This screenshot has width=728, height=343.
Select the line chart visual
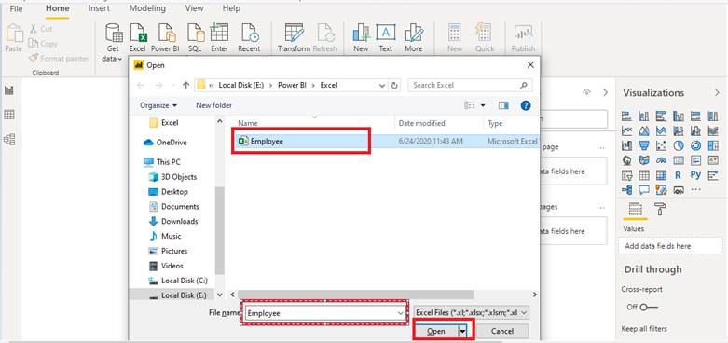coord(626,130)
